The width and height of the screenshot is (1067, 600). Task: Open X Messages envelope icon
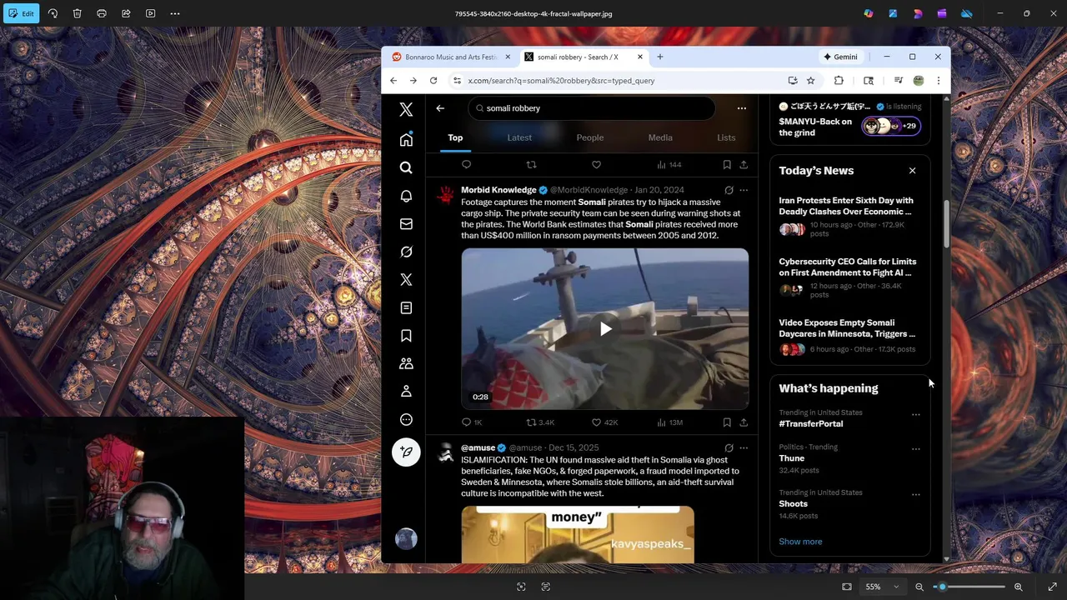pos(406,223)
